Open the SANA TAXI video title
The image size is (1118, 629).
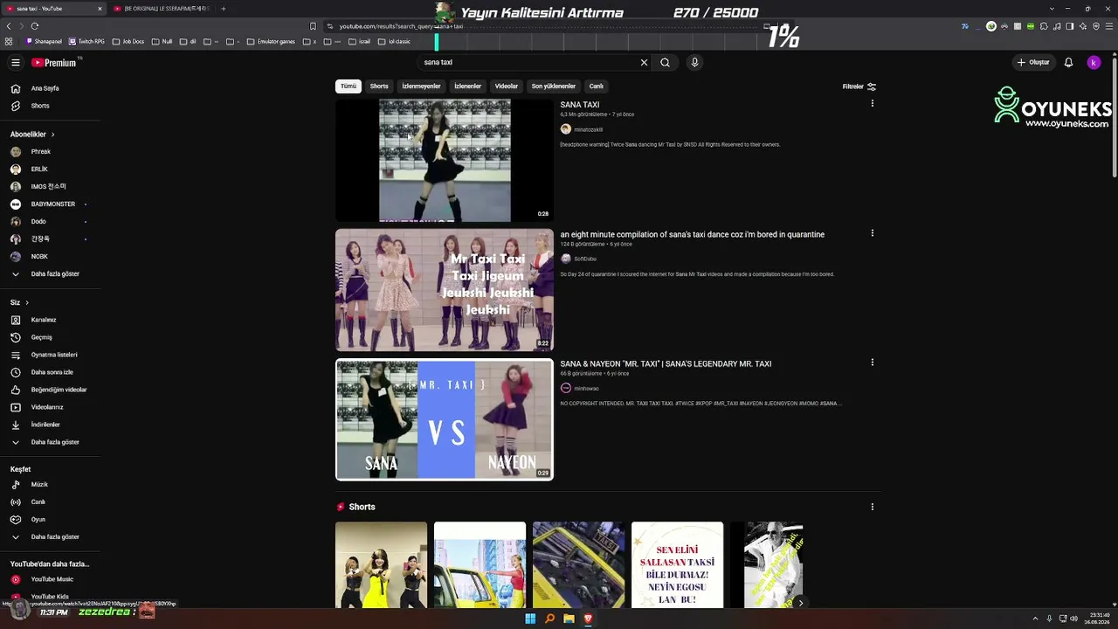580,105
